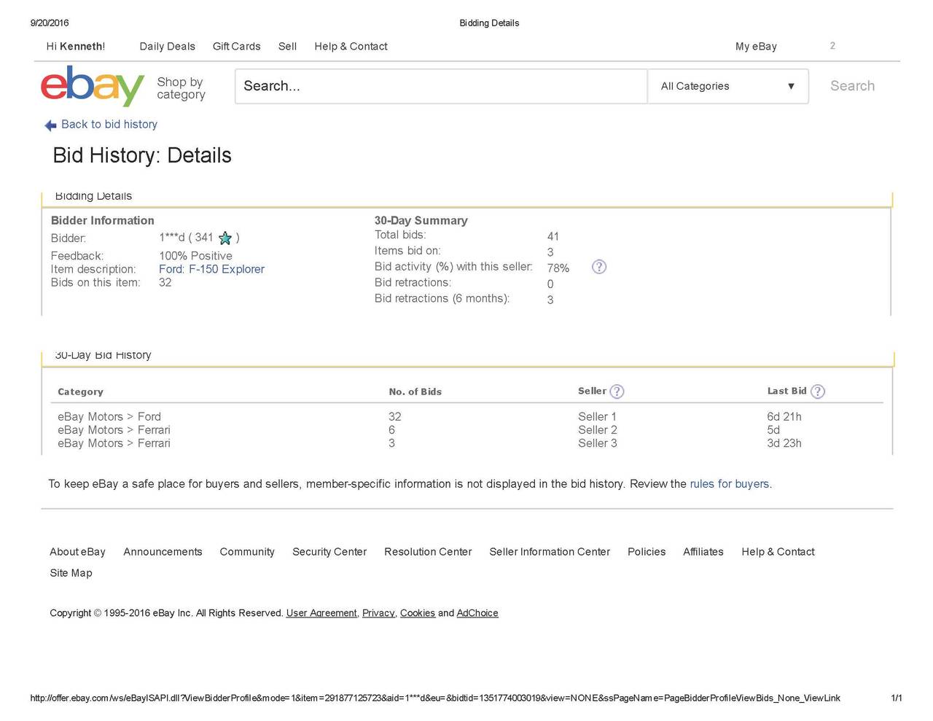The image size is (933, 721).
Task: Visit the Resolution Center footer link
Action: tap(428, 552)
